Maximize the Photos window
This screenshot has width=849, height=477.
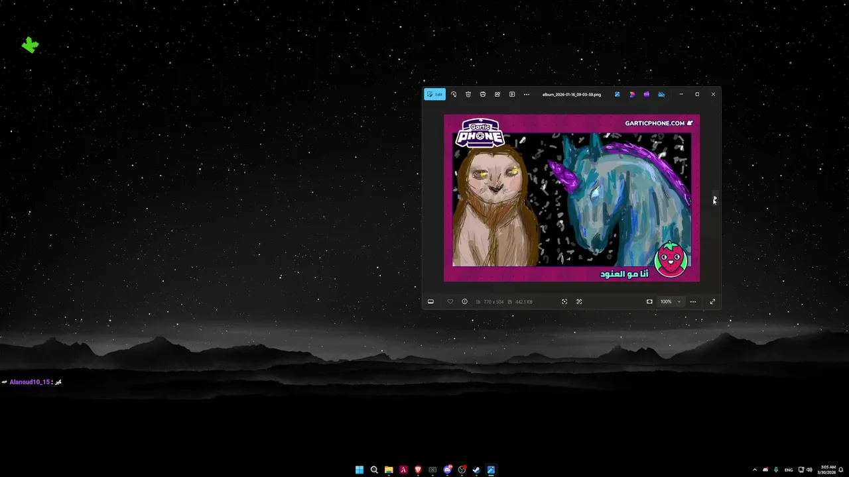point(697,94)
